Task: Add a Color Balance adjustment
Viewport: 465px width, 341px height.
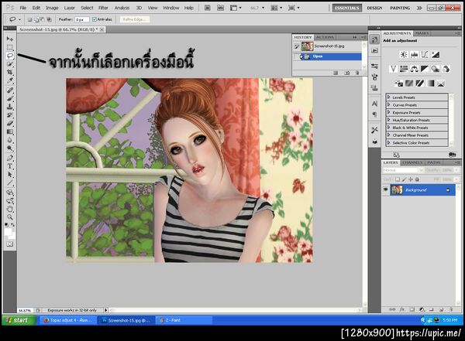Action: [x=415, y=69]
